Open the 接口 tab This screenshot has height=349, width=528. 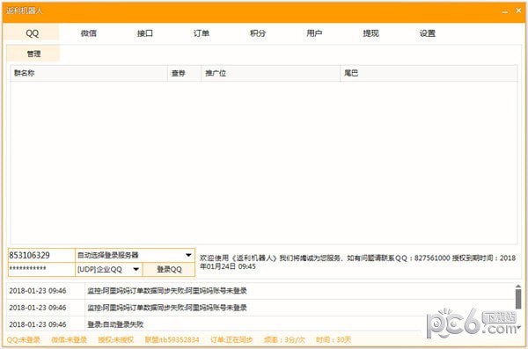point(145,33)
